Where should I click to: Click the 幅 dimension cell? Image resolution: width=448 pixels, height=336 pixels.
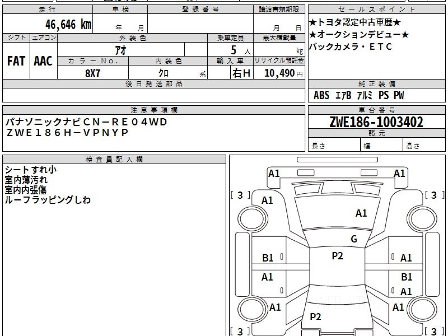tap(382, 145)
